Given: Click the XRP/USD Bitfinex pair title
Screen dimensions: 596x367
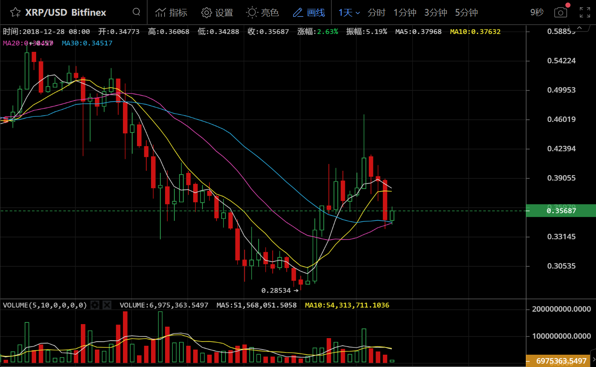Looking at the screenshot, I should tap(66, 12).
